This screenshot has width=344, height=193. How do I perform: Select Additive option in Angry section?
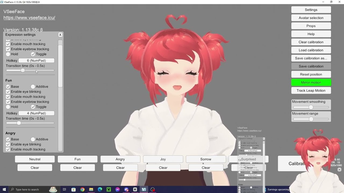coord(33,139)
